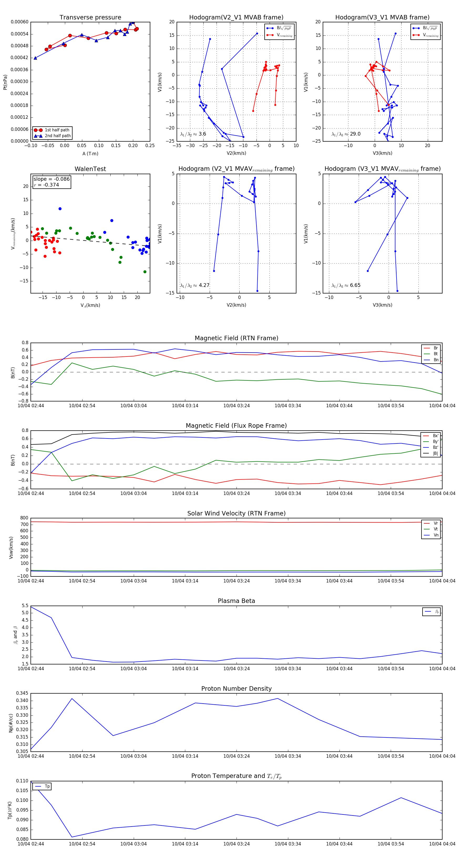Click the 'WalenTest' plot title
473x867 pixels.
click(x=90, y=169)
